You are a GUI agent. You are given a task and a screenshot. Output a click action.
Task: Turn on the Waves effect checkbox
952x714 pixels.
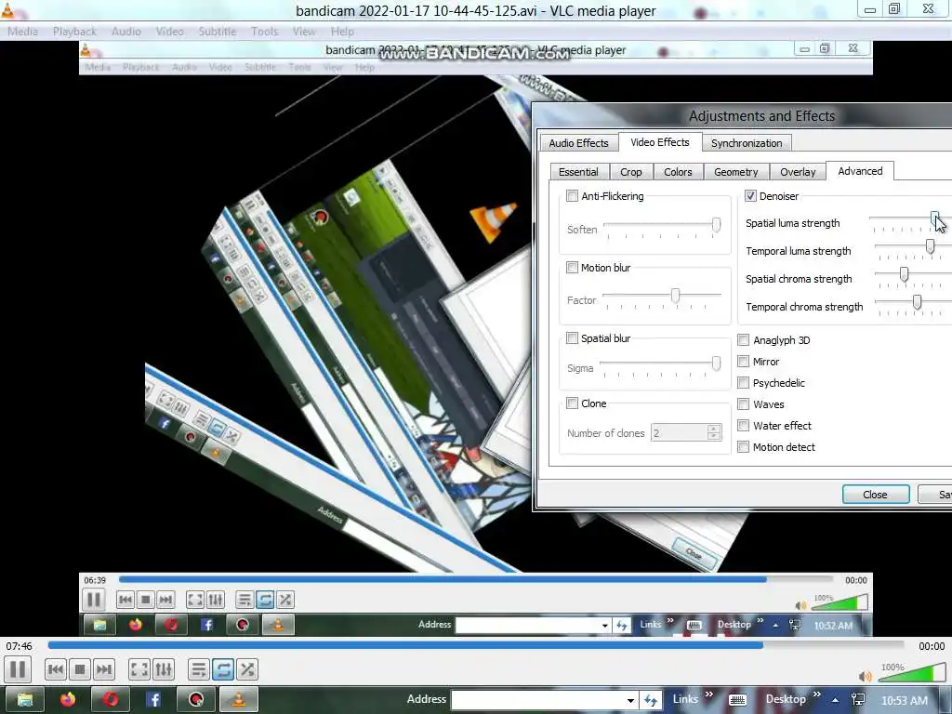point(743,403)
